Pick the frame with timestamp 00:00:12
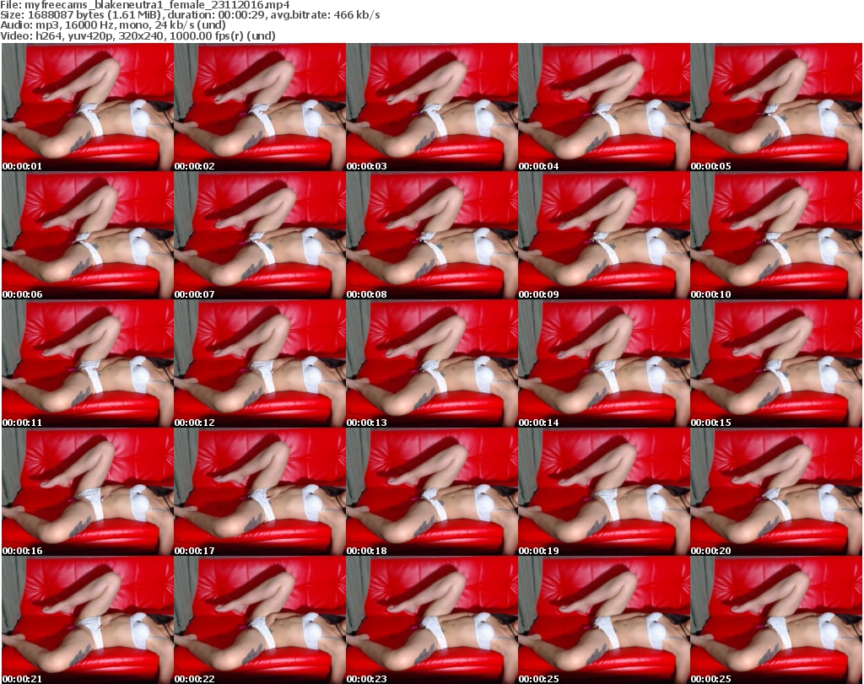Viewport: 864px width, 684px height. point(260,364)
